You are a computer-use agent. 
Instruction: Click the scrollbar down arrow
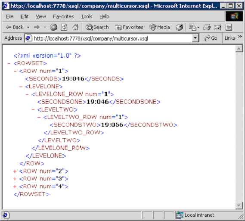coord(239,205)
